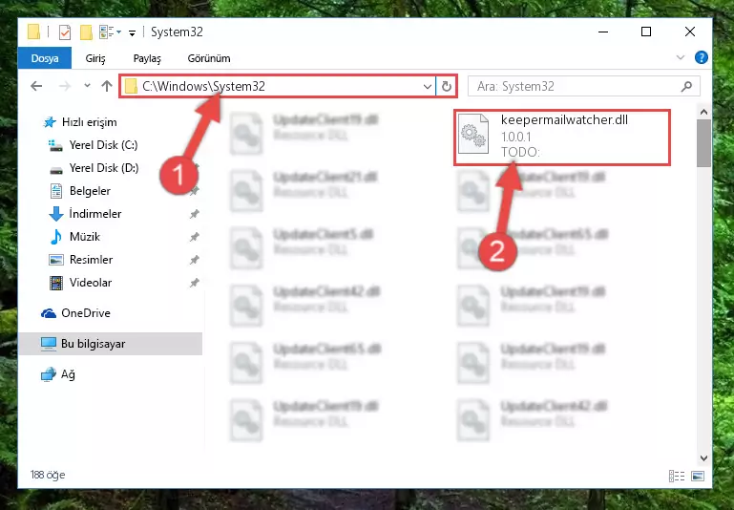Viewport: 734px width, 510px height.
Task: Click the 188 öğe status text
Action: (48, 475)
